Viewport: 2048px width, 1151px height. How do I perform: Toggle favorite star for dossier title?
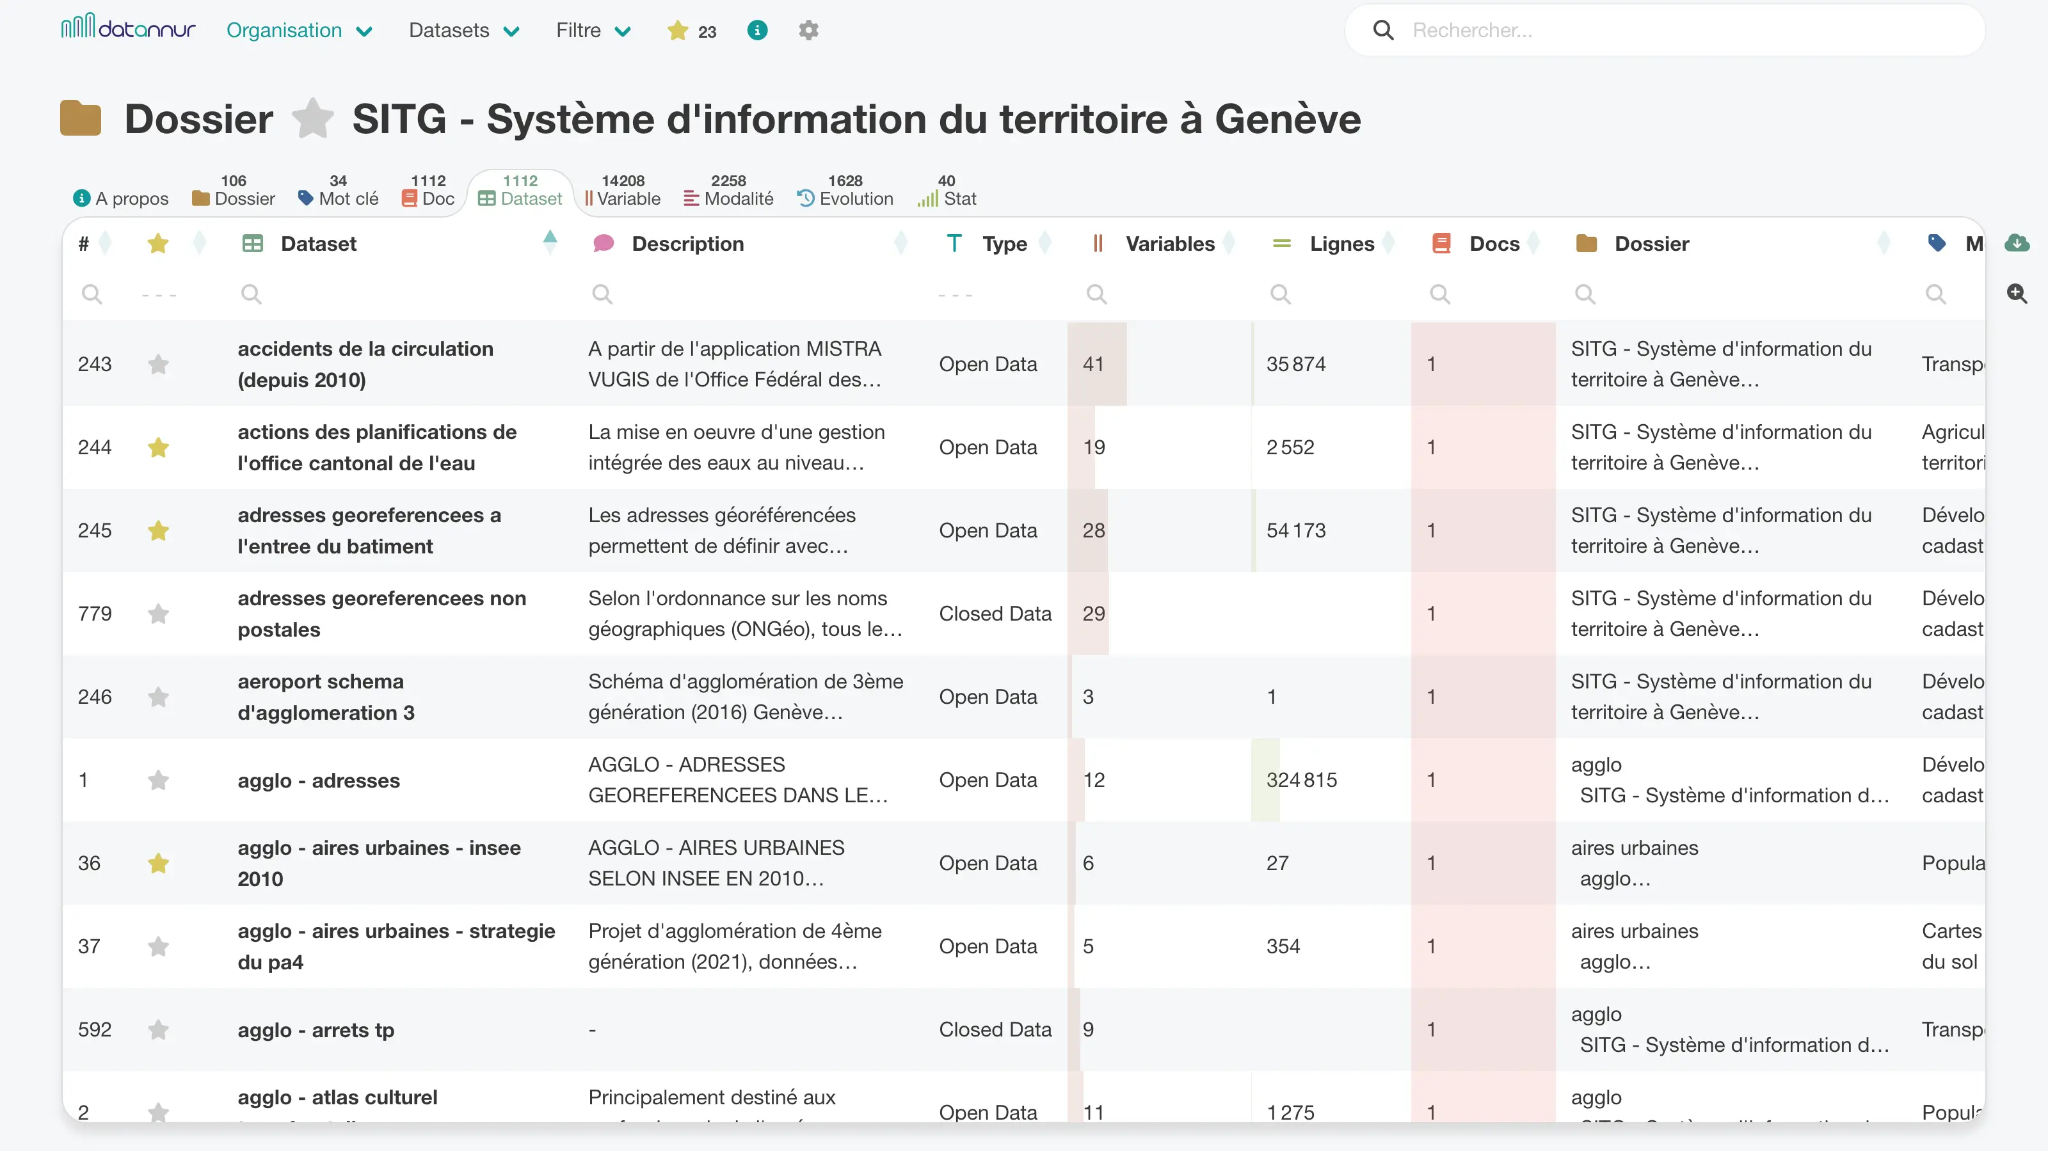click(312, 118)
